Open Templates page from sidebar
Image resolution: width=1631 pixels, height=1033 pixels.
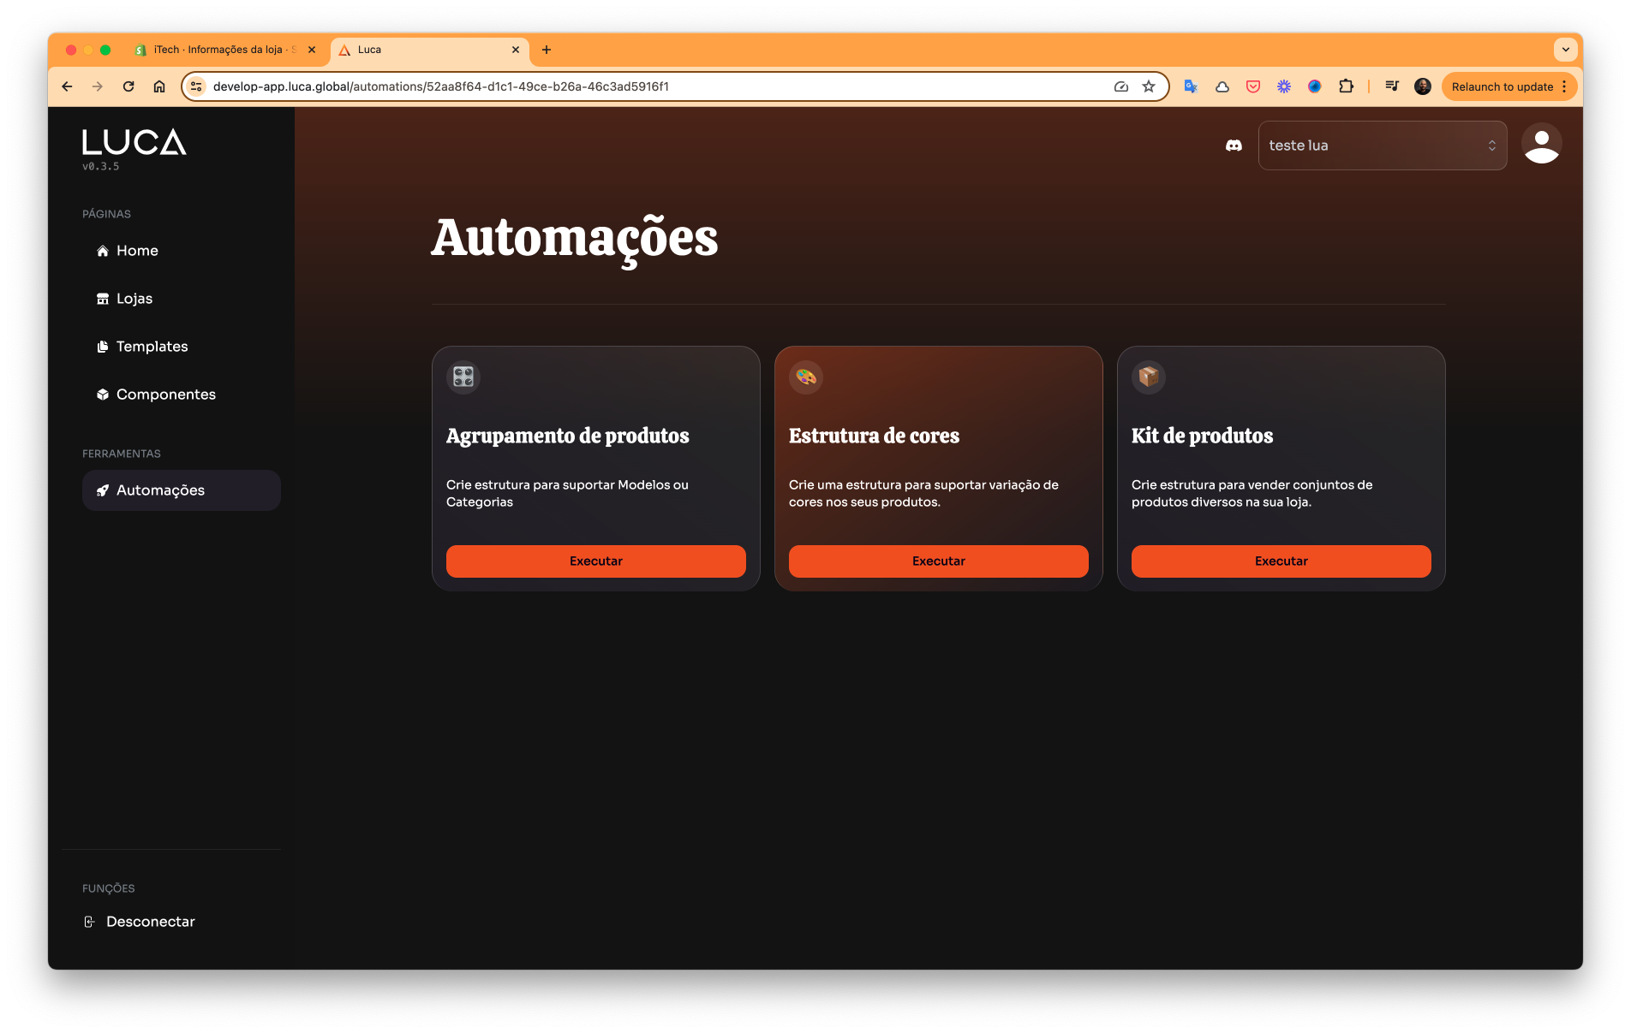(152, 347)
